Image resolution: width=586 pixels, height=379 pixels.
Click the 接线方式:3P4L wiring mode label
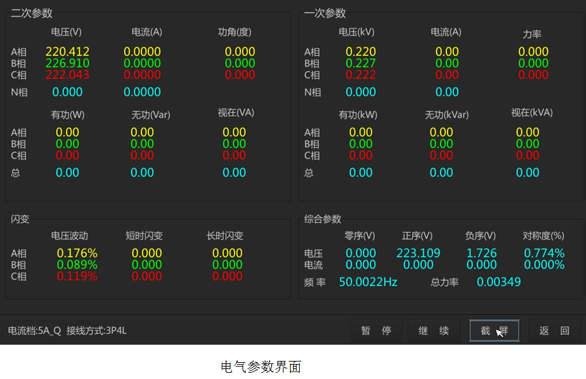[97, 330]
